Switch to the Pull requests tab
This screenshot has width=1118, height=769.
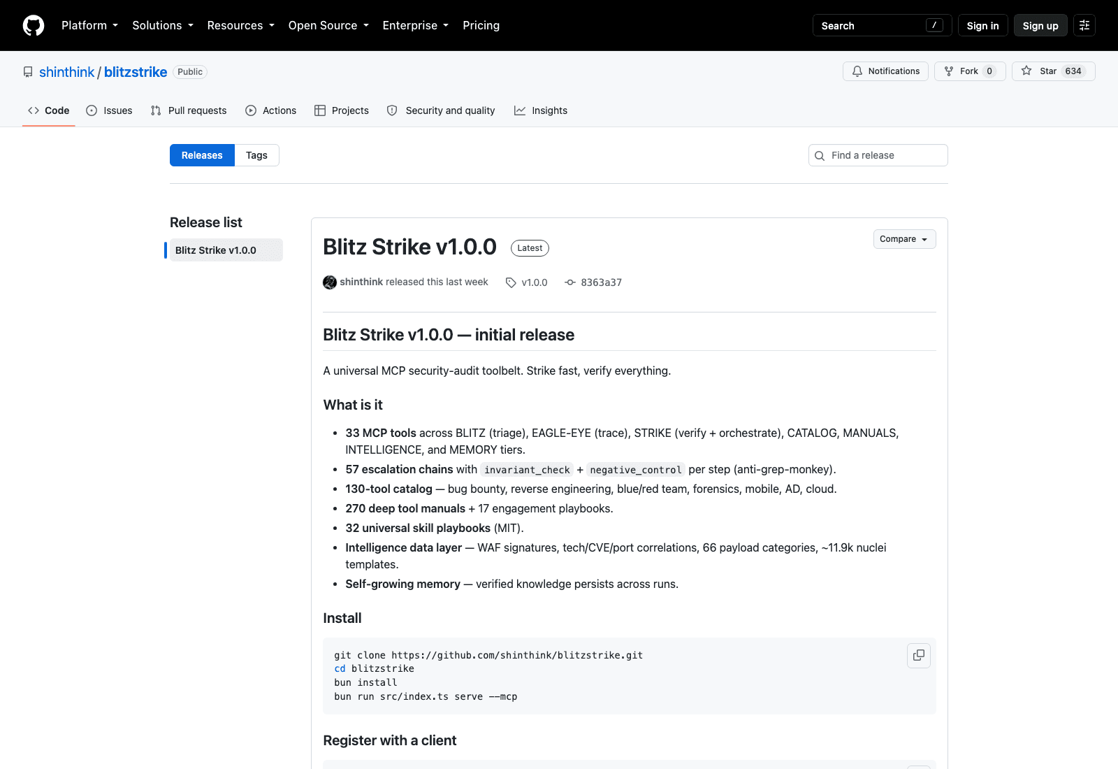(189, 110)
